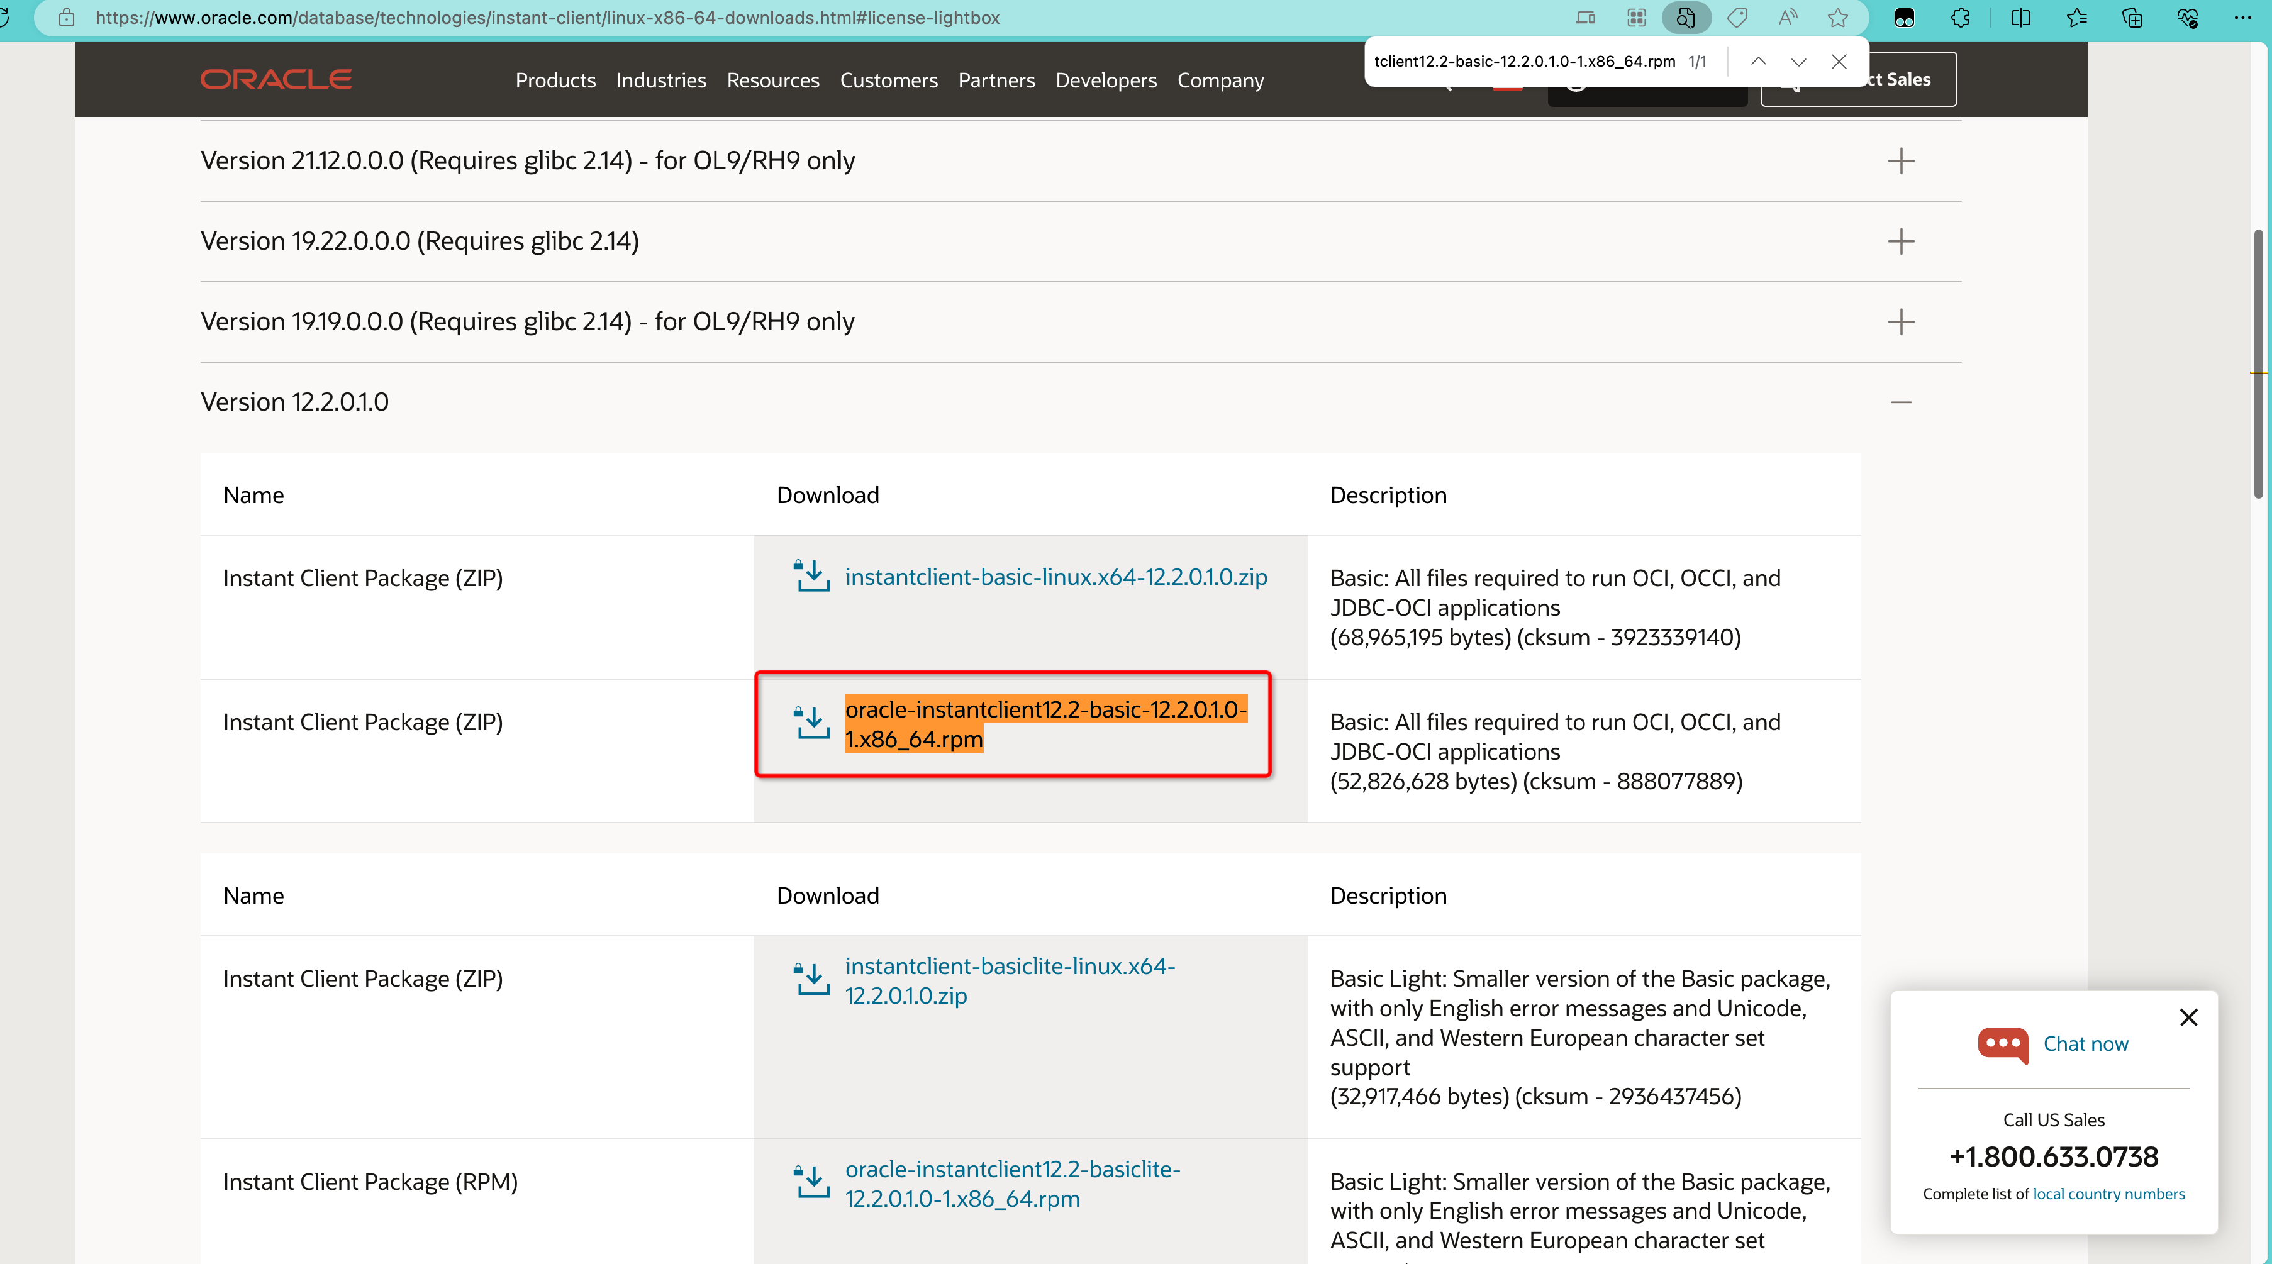Image resolution: width=2272 pixels, height=1264 pixels.
Task: Go to the next find result with the down arrow
Action: pyautogui.click(x=1798, y=62)
